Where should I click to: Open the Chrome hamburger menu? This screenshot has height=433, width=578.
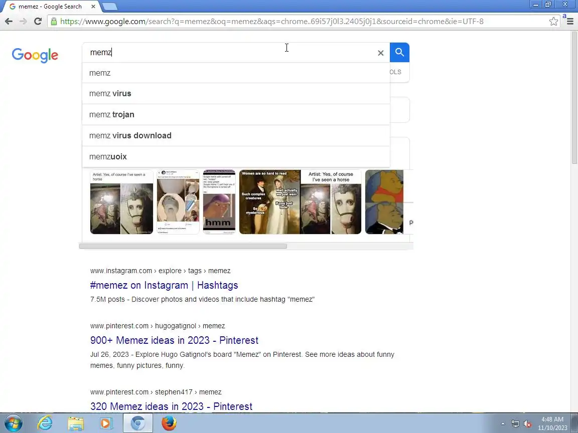570,22
